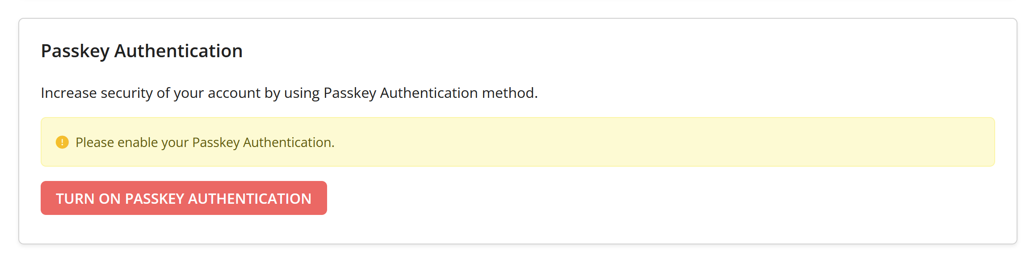The width and height of the screenshot is (1034, 269).
Task: Turn on Passkey Authentication button
Action: click(x=184, y=198)
